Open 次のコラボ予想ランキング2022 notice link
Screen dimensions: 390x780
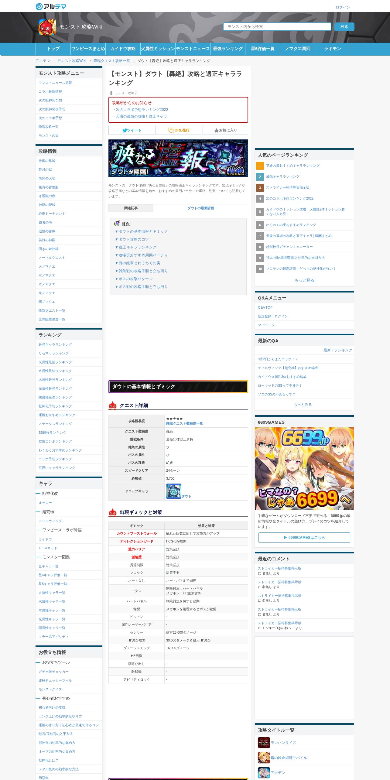[x=142, y=110]
